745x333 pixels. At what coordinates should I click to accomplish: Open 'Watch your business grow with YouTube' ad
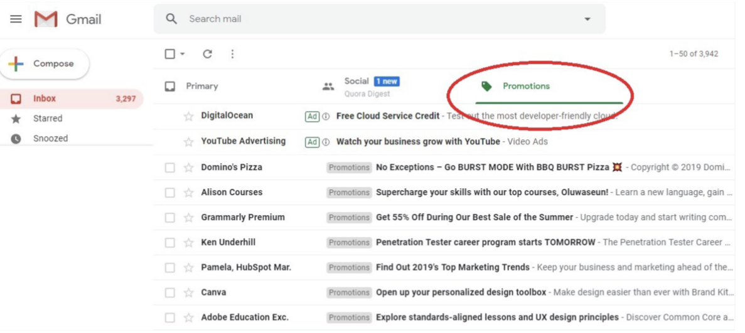click(x=418, y=142)
